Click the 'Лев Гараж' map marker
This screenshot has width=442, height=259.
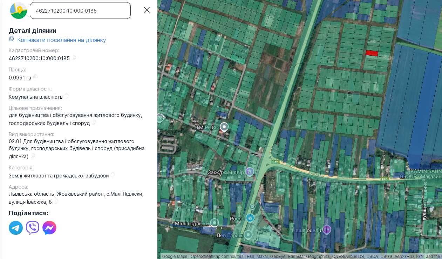pyautogui.click(x=248, y=234)
